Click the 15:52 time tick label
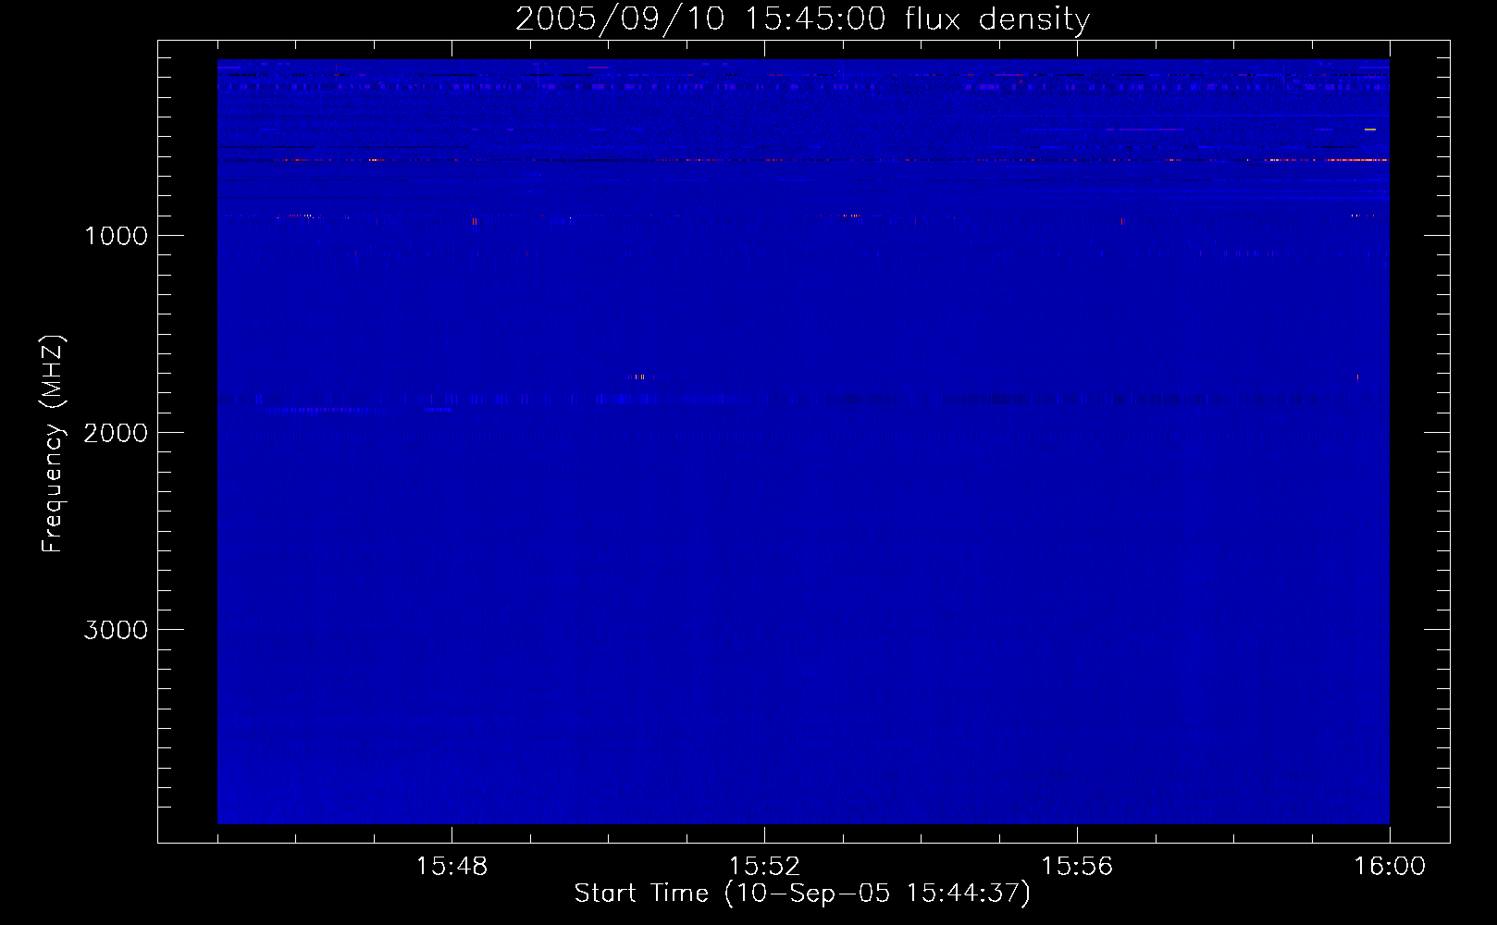This screenshot has width=1497, height=925. coord(764,867)
